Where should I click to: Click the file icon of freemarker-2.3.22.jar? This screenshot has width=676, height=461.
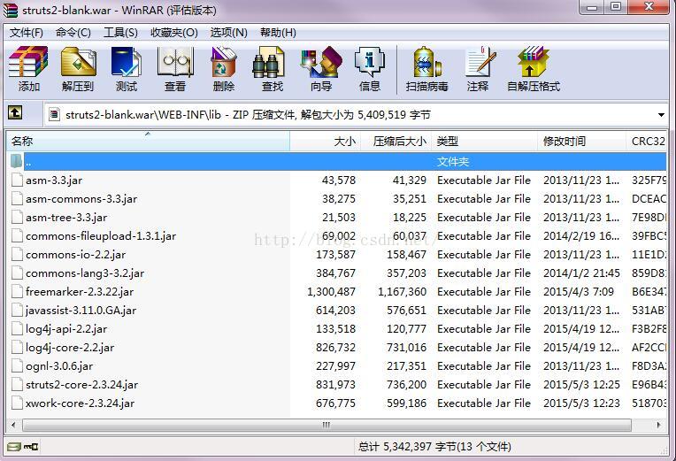coord(17,291)
